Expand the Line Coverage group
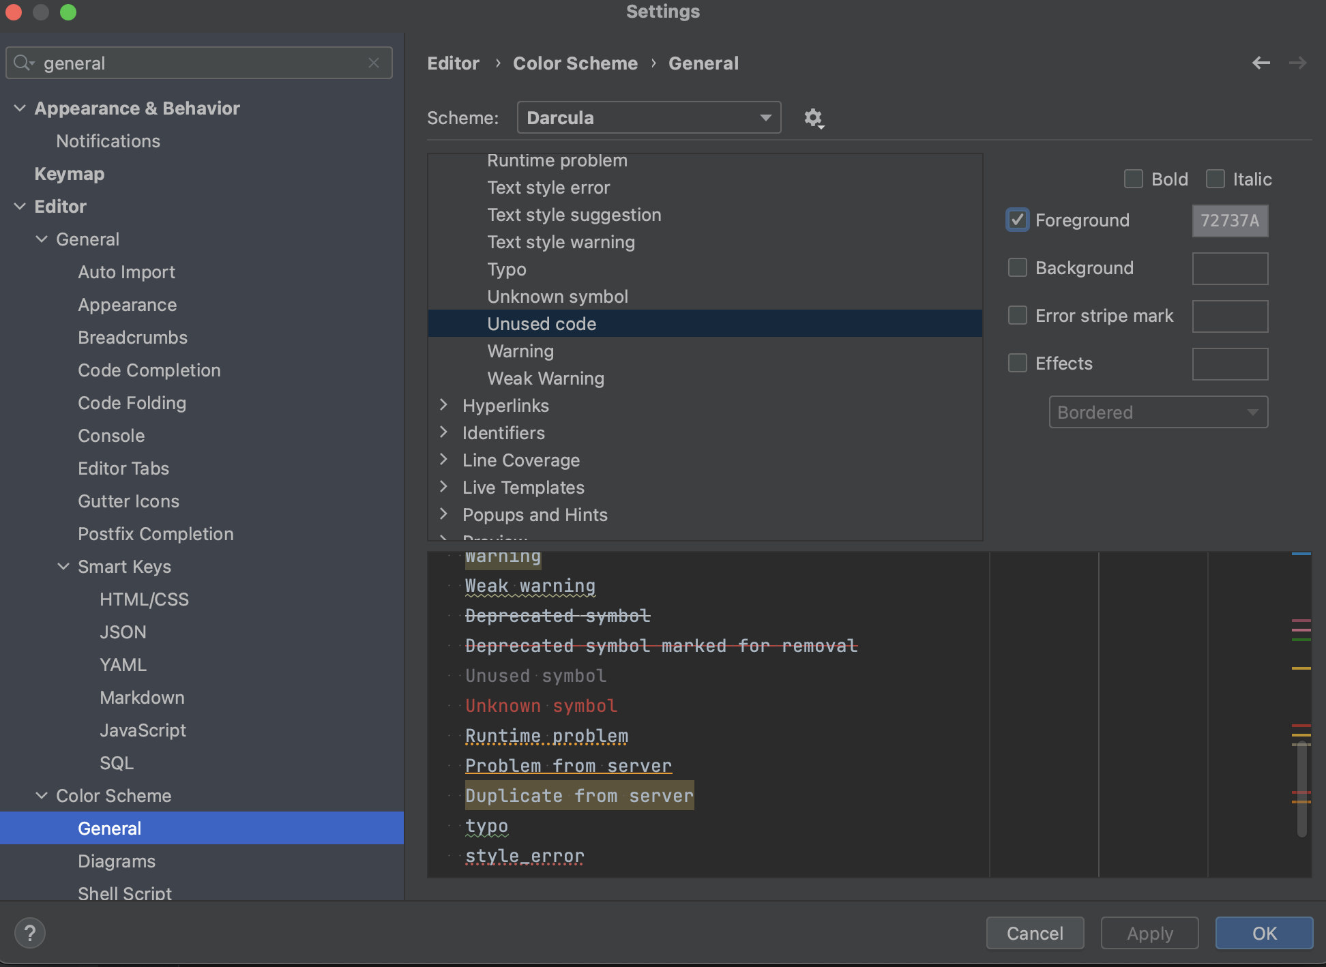This screenshot has width=1326, height=967. tap(444, 459)
